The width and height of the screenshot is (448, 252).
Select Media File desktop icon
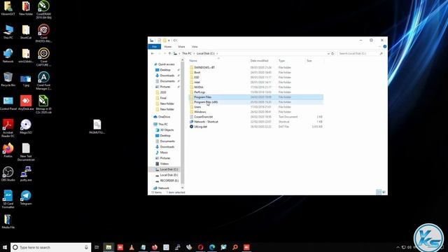click(8, 221)
